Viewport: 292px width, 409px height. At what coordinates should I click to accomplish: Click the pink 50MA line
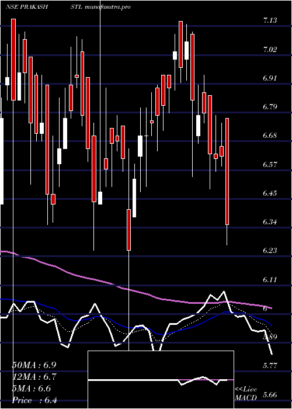135,290
